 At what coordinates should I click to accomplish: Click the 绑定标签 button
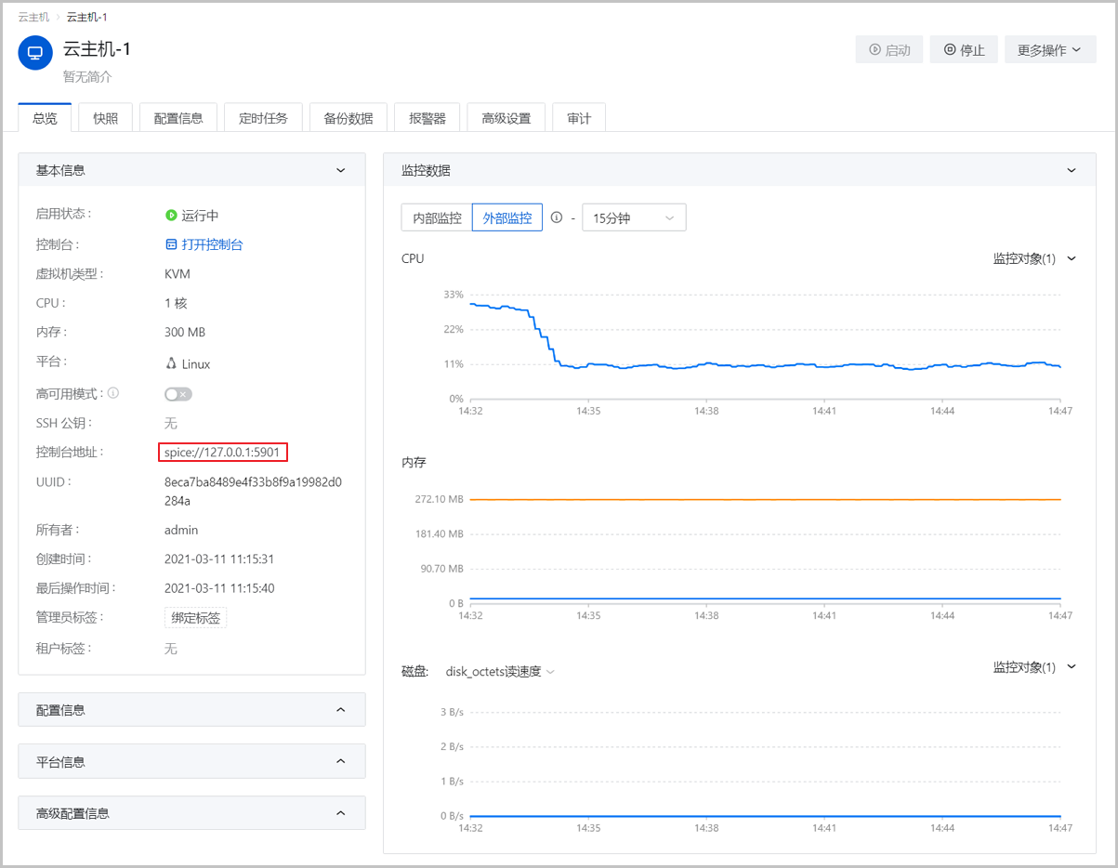[x=195, y=617]
